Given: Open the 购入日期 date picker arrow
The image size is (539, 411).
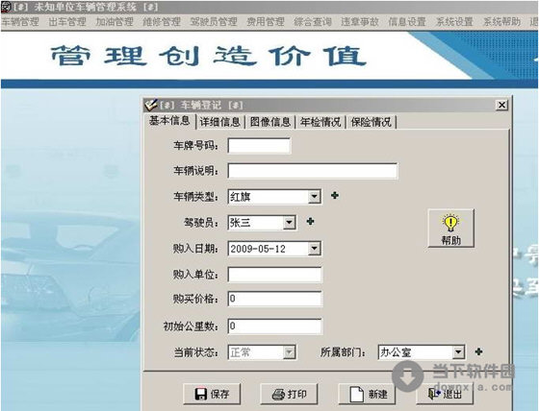Looking at the screenshot, I should [314, 249].
